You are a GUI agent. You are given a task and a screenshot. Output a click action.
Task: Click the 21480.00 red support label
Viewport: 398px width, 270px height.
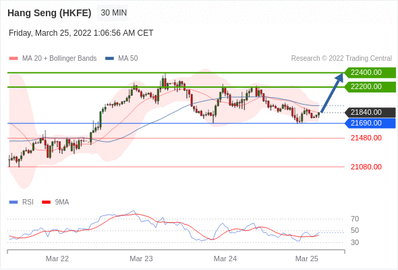pos(366,138)
